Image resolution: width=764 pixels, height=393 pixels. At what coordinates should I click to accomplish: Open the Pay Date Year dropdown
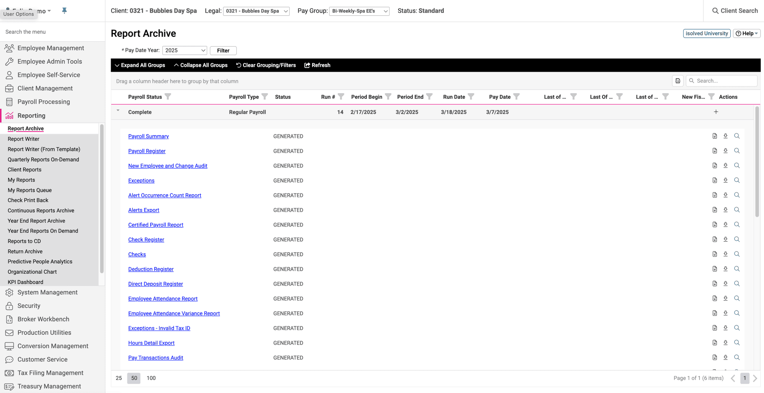(x=185, y=51)
